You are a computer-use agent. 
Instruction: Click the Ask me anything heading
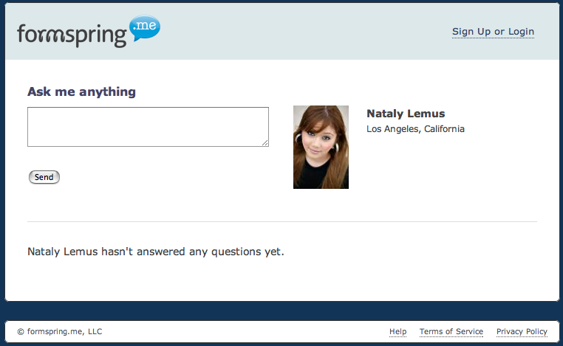coord(81,92)
